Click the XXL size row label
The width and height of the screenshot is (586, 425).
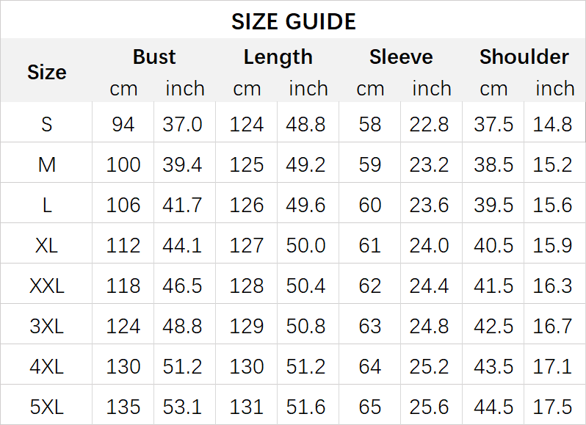point(46,286)
